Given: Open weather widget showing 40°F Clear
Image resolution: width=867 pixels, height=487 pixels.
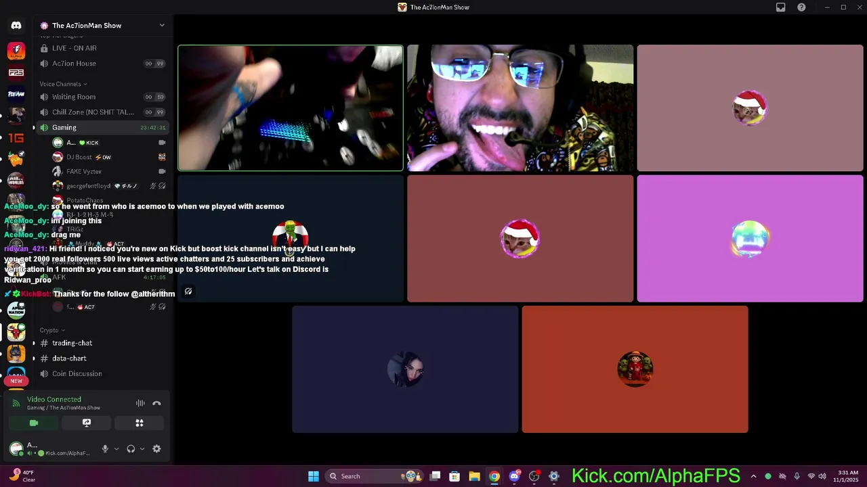Looking at the screenshot, I should pyautogui.click(x=22, y=476).
